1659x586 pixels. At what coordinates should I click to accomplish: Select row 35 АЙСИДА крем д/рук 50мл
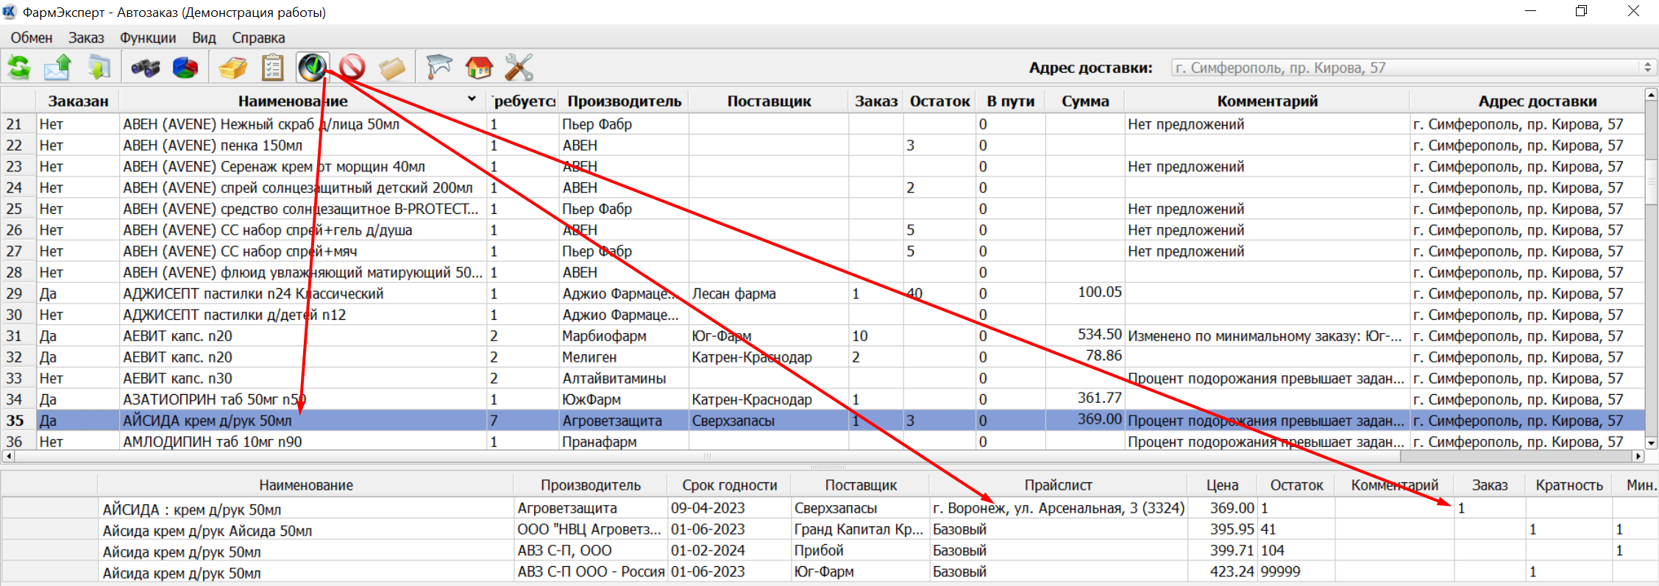[x=823, y=421]
